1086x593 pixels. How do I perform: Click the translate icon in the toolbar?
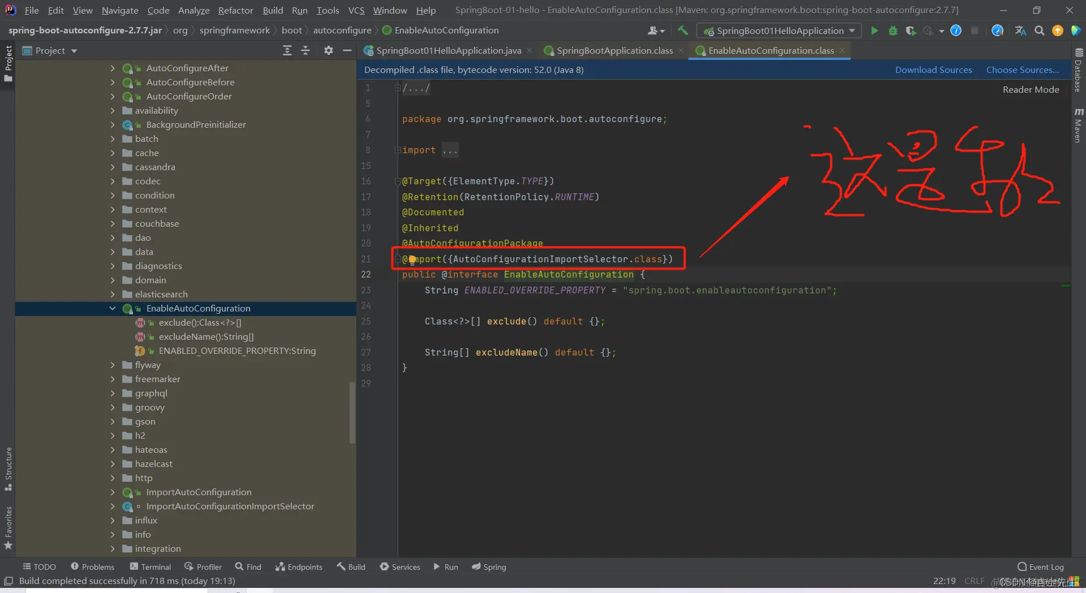pyautogui.click(x=1020, y=31)
